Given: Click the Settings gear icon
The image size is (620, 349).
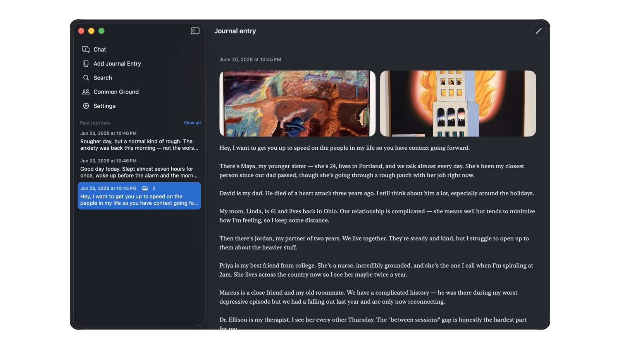Looking at the screenshot, I should pos(86,106).
